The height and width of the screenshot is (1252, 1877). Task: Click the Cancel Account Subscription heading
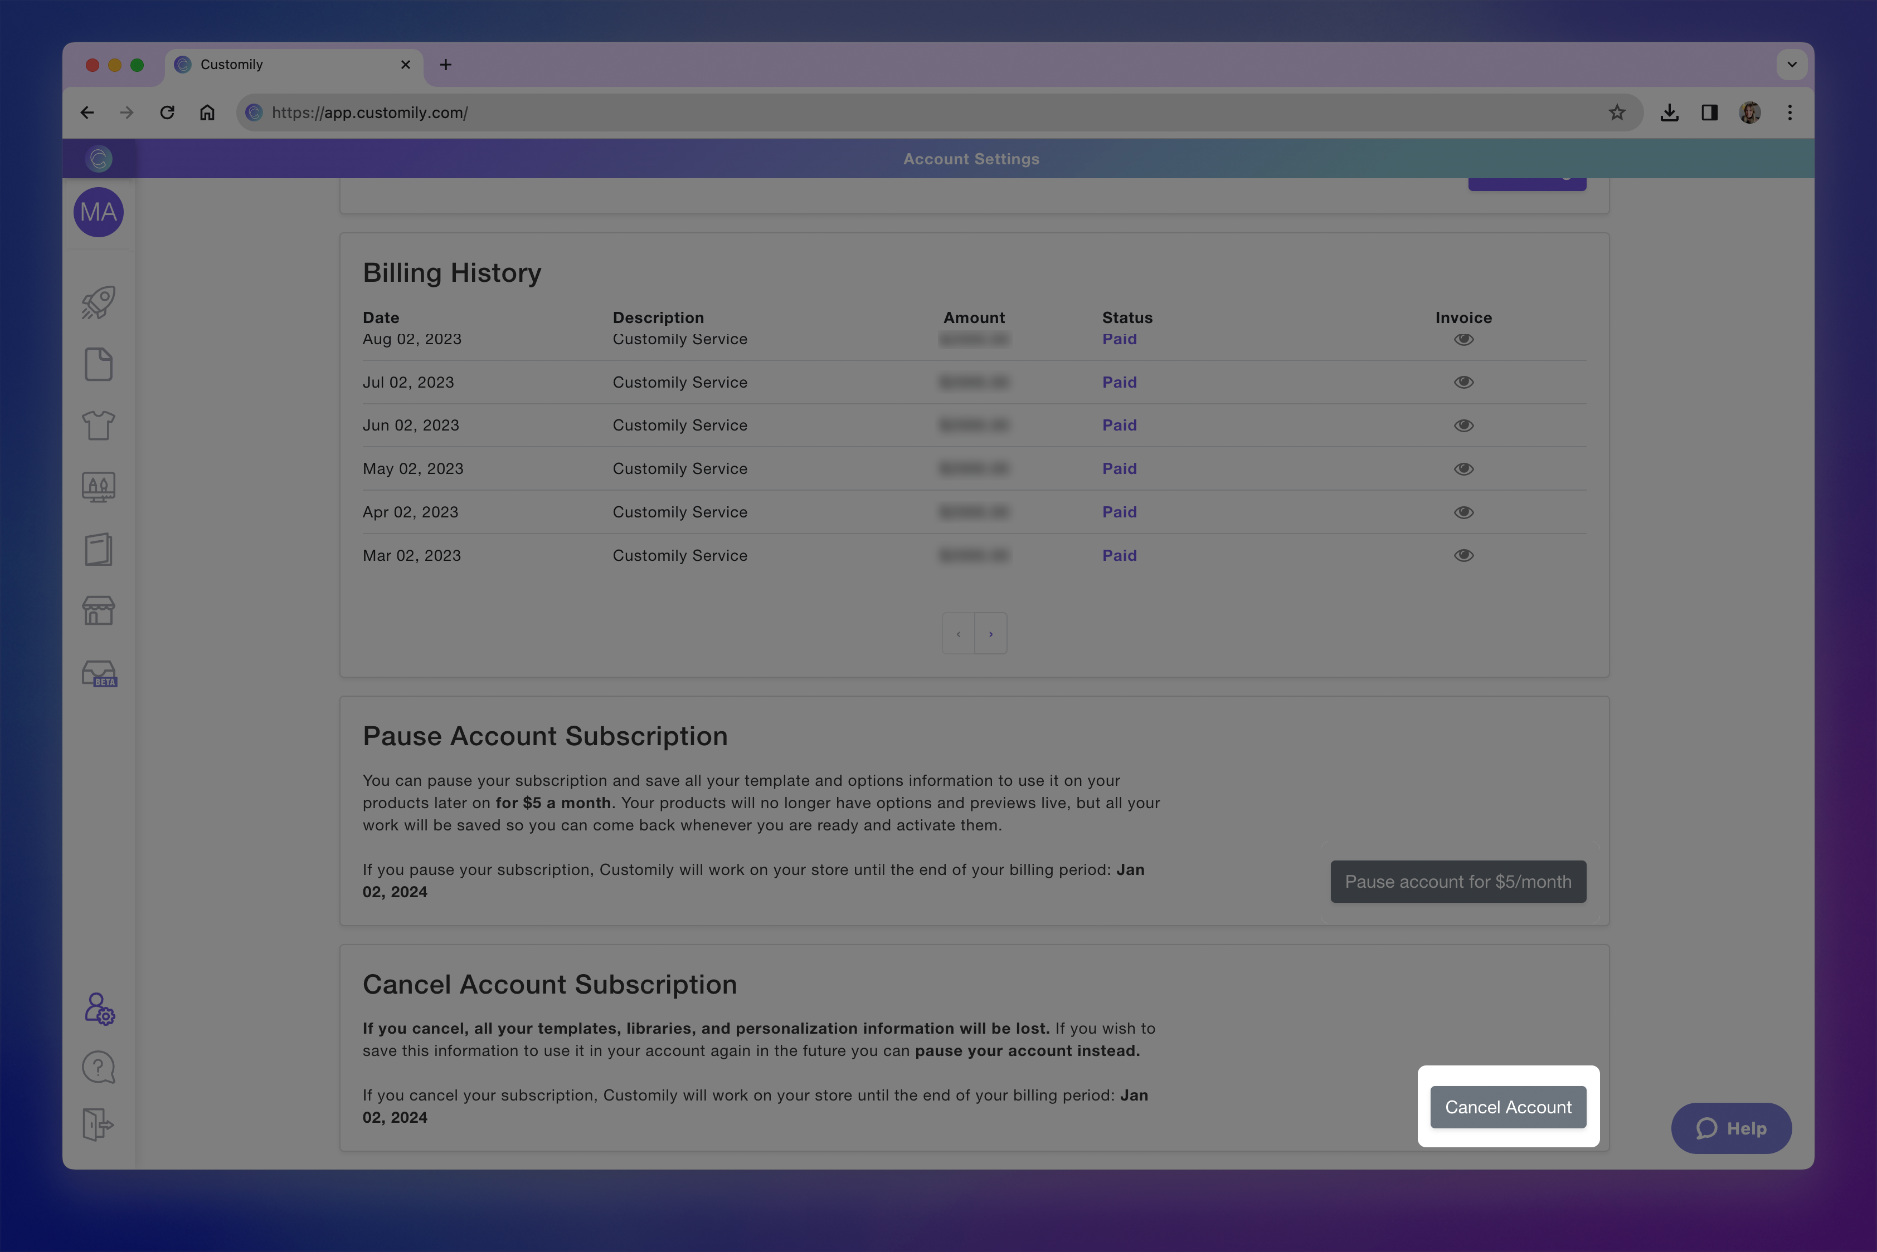point(550,985)
